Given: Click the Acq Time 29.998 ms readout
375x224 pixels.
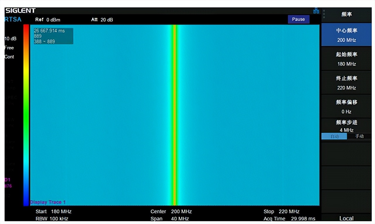Looking at the screenshot, I should click(x=289, y=219).
